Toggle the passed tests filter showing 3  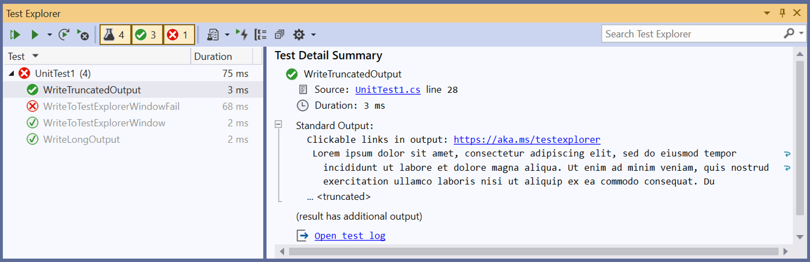[x=147, y=35]
